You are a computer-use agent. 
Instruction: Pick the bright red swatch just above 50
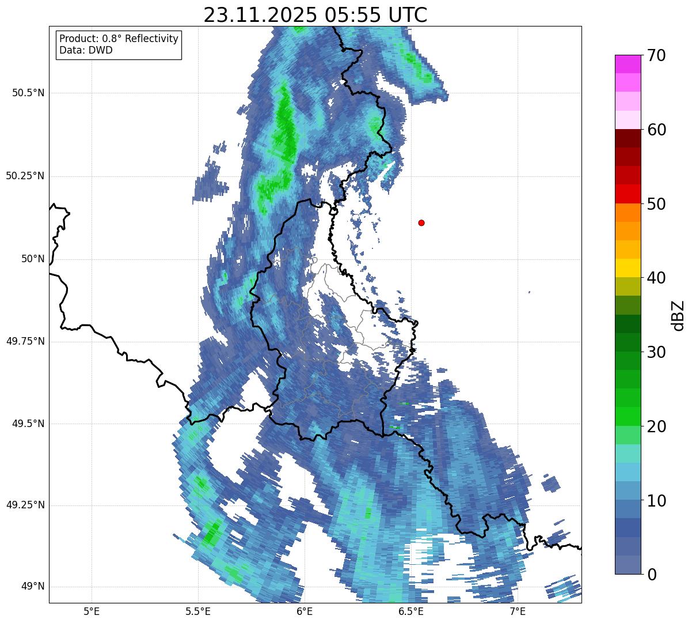pos(628,194)
